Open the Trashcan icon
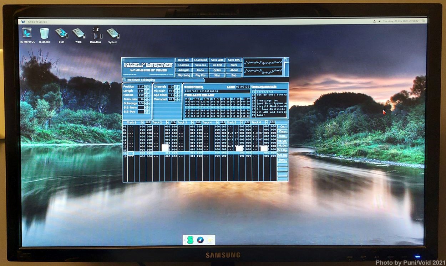This screenshot has width=446, height=266. pyautogui.click(x=44, y=33)
